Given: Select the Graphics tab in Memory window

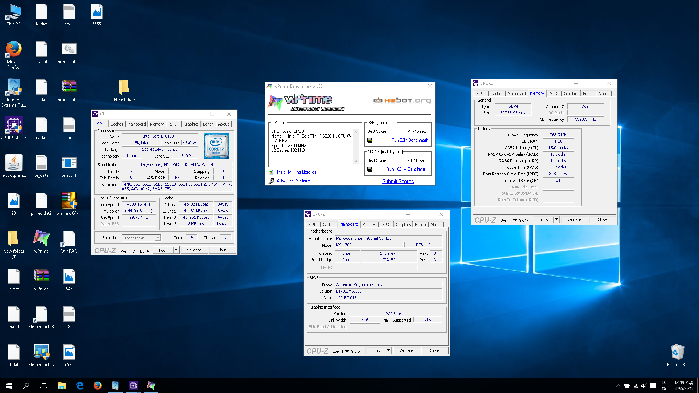Looking at the screenshot, I should coord(571,94).
